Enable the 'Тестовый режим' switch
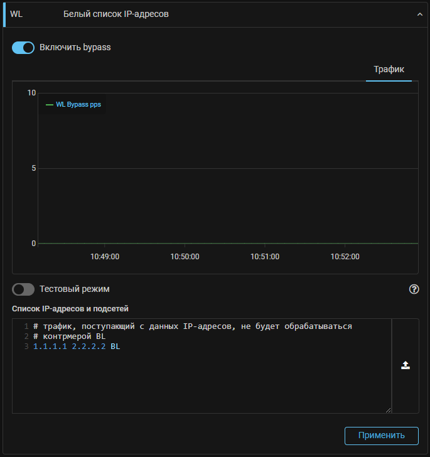430x457 pixels. (23, 289)
